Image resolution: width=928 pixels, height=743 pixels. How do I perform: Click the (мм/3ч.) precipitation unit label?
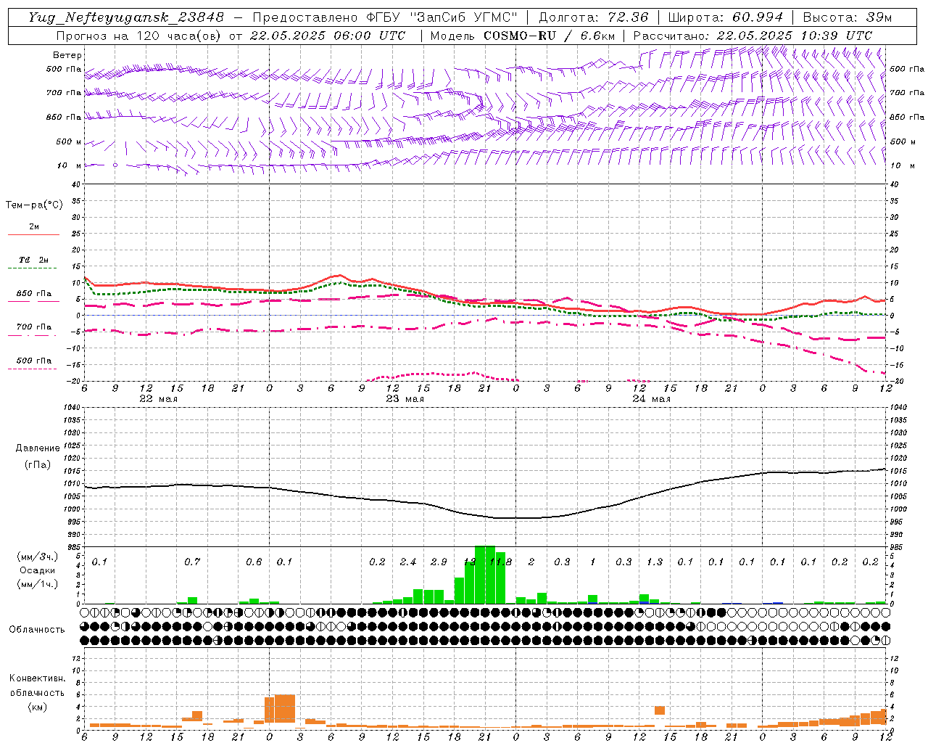[x=37, y=557]
